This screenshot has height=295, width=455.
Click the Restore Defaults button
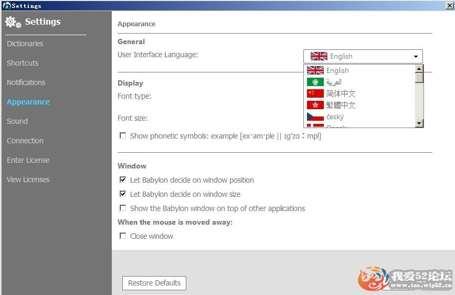click(154, 283)
